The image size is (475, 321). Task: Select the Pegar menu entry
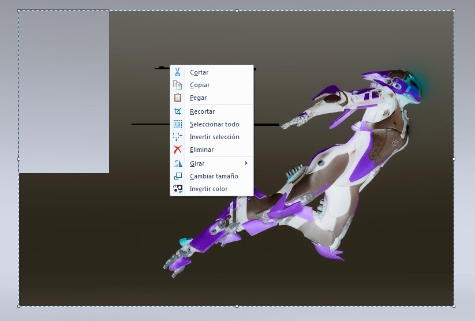(x=212, y=98)
